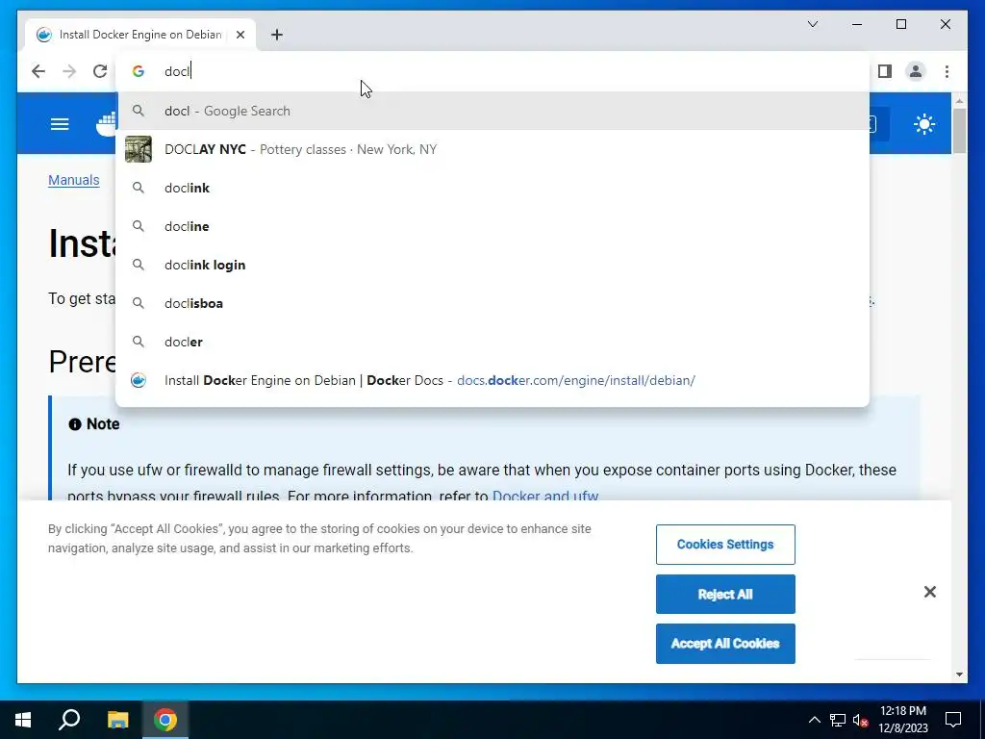Open Windows taskbar search
The height and width of the screenshot is (739, 985).
point(69,720)
